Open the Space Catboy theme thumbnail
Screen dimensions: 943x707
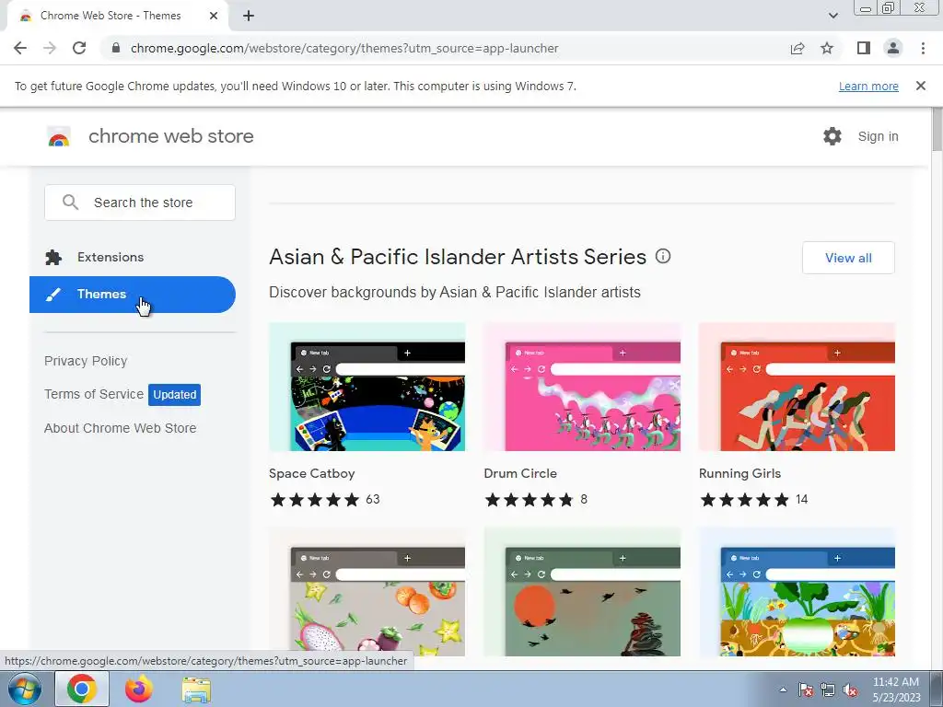[x=367, y=387]
